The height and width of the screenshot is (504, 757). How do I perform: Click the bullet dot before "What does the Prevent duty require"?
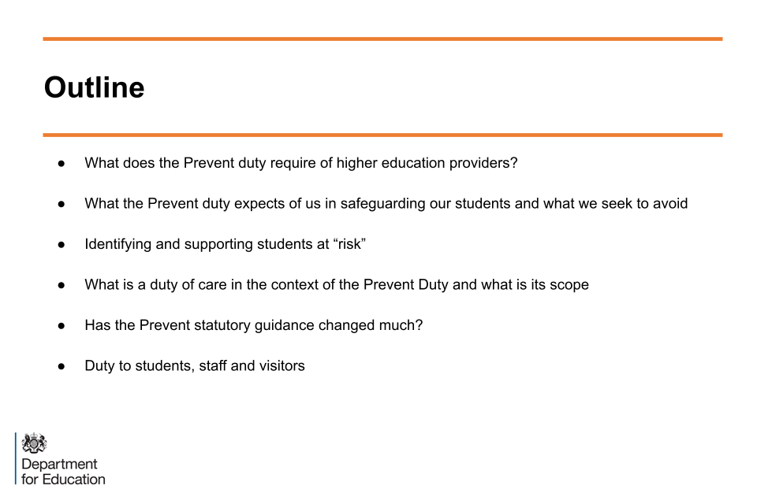click(x=62, y=163)
